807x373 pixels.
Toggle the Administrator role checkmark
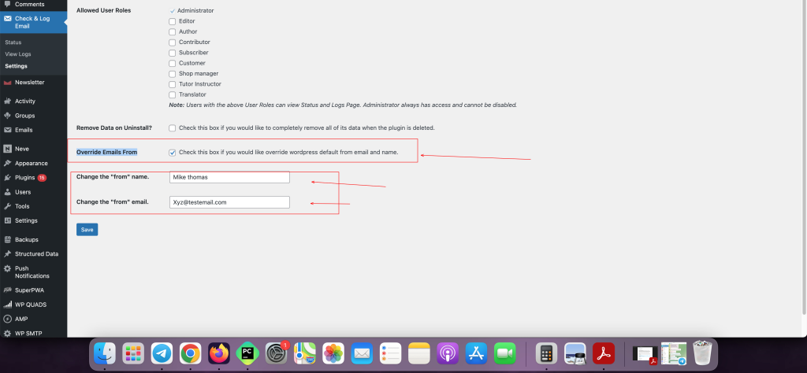coord(173,11)
